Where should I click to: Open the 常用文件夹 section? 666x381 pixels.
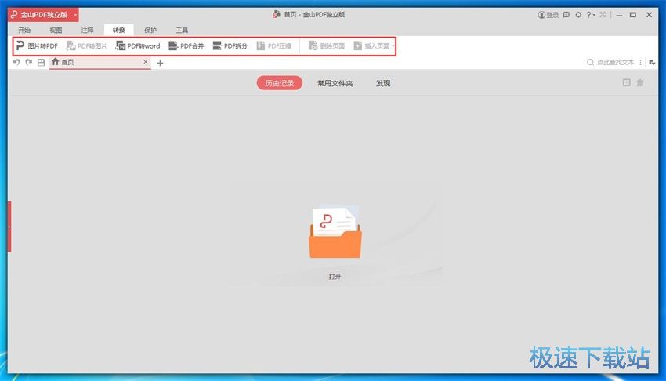(x=335, y=83)
